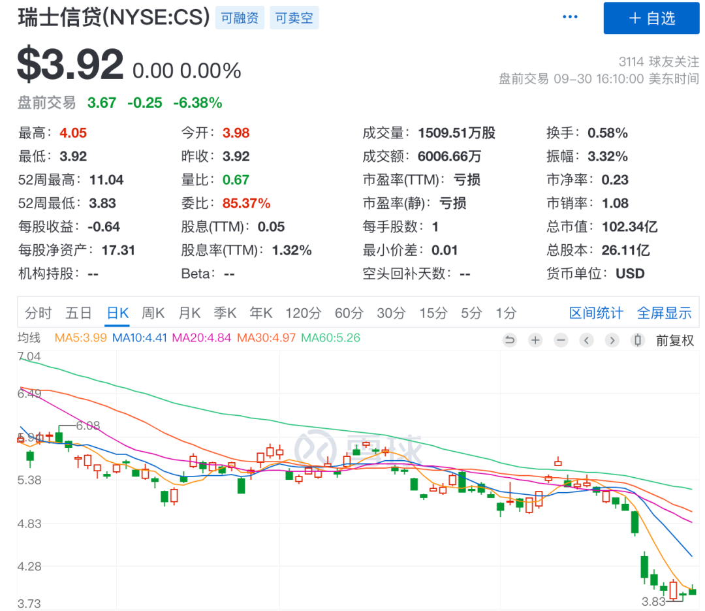Image resolution: width=705 pixels, height=611 pixels.
Task: Click the pre-market change -6.38%
Action: (198, 102)
